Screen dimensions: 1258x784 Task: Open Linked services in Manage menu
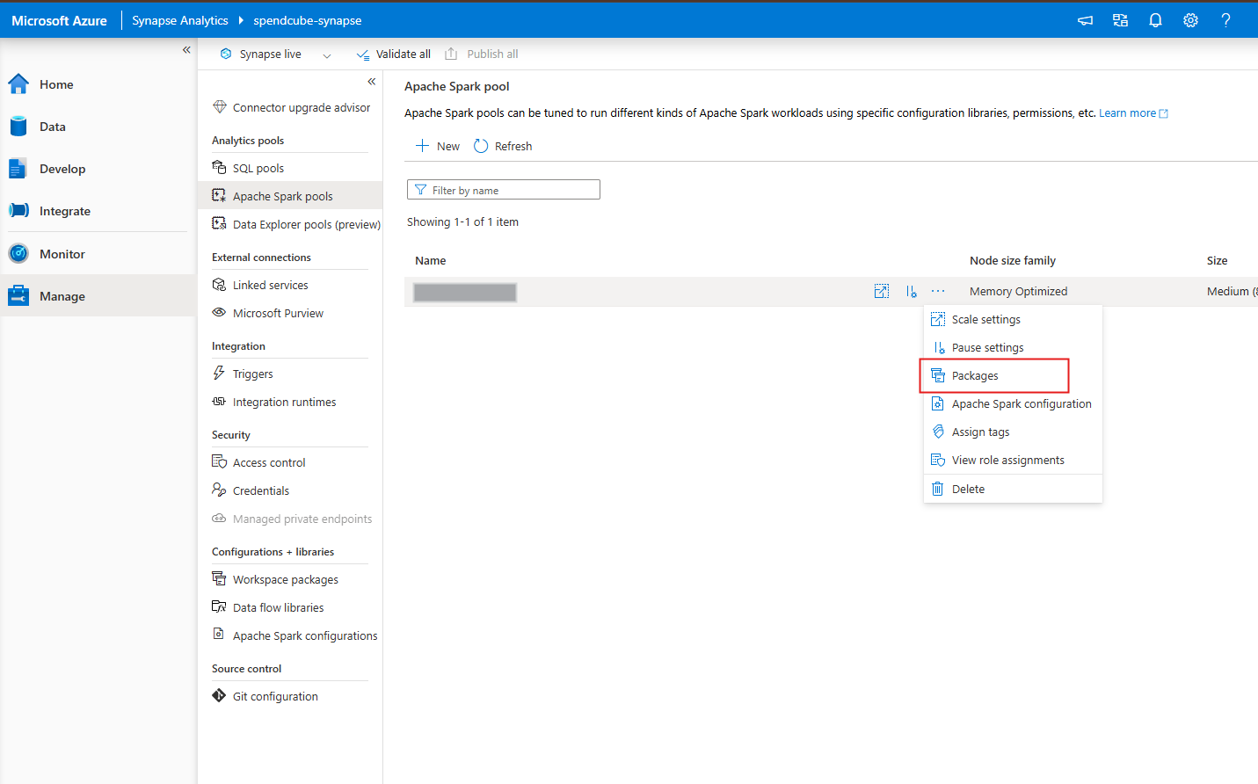click(270, 286)
